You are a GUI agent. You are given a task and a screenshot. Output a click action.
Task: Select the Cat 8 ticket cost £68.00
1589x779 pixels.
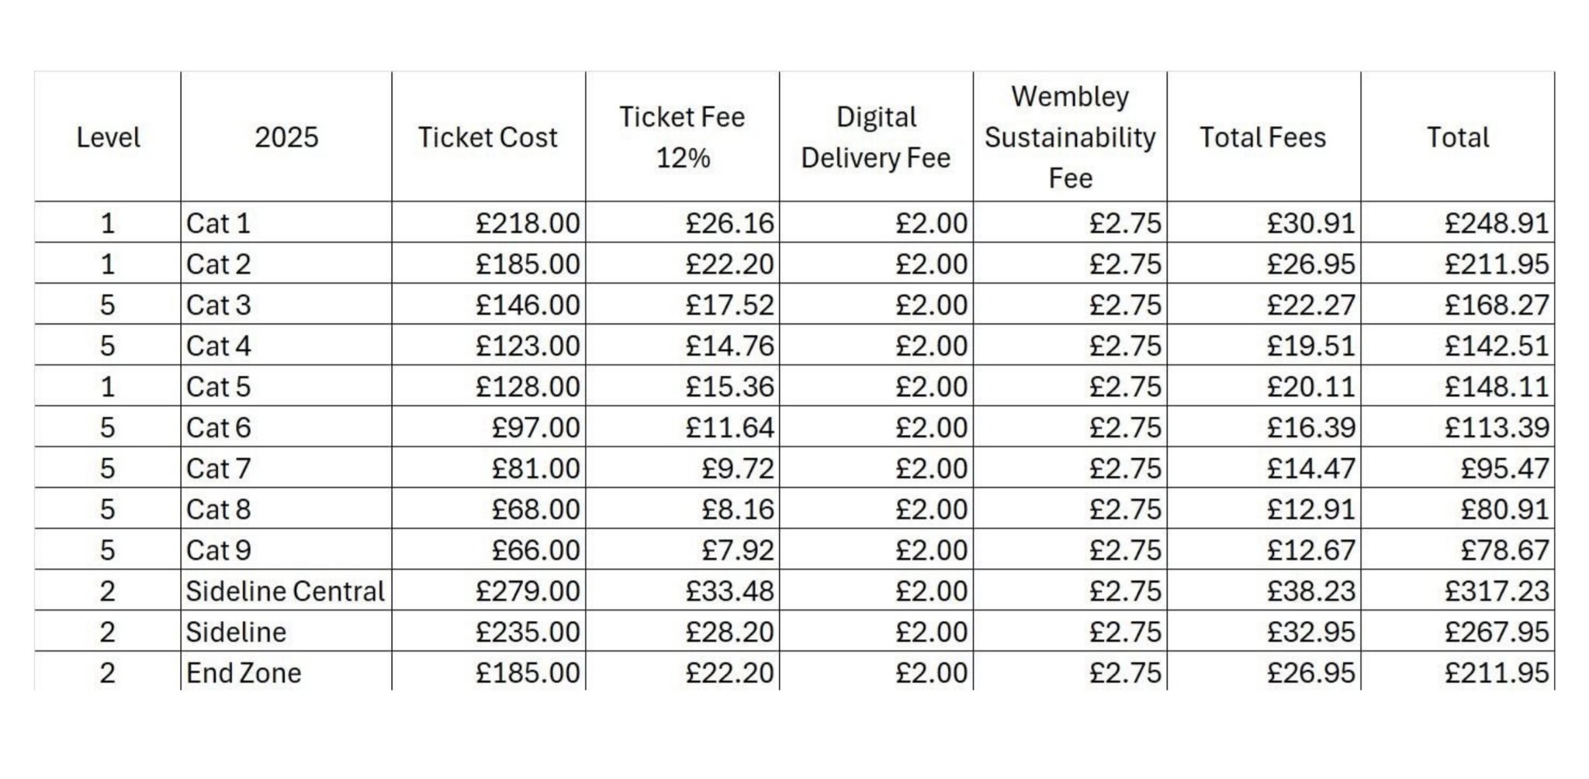pyautogui.click(x=535, y=509)
